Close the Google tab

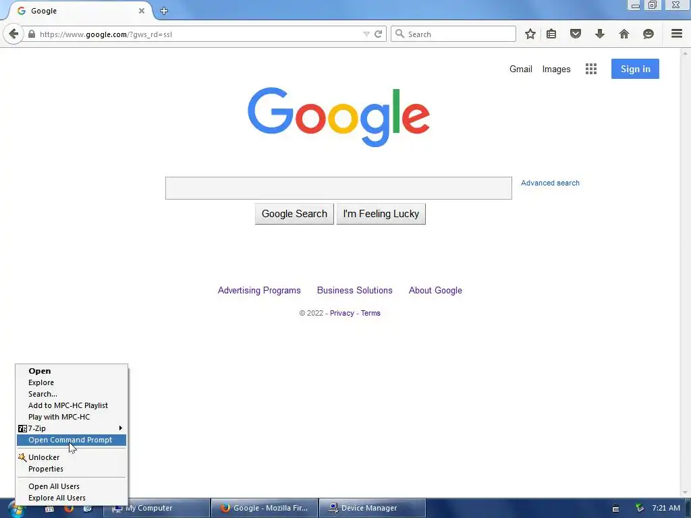coord(142,11)
